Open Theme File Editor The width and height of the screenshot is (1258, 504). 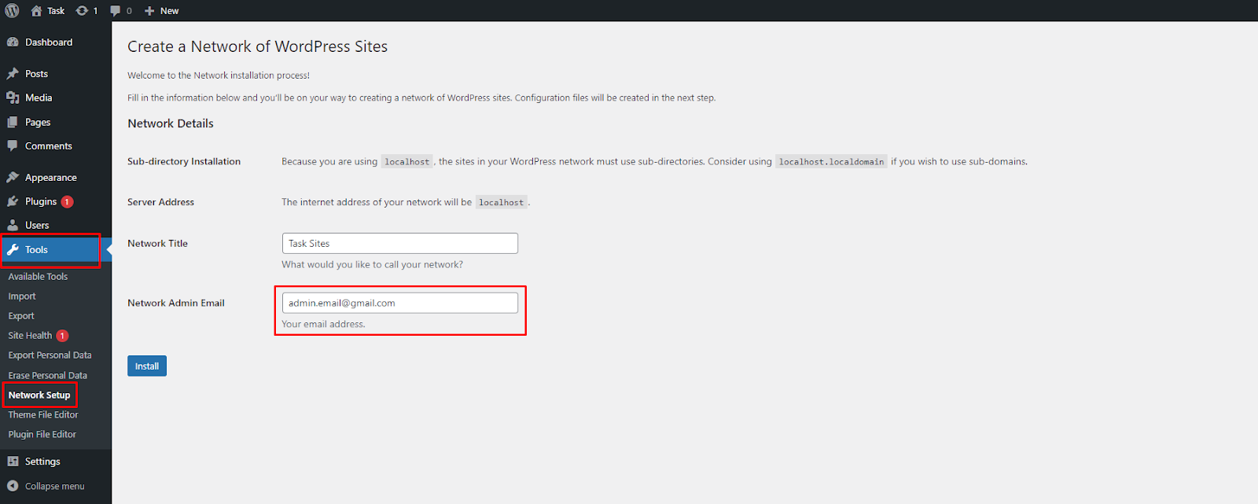43,415
